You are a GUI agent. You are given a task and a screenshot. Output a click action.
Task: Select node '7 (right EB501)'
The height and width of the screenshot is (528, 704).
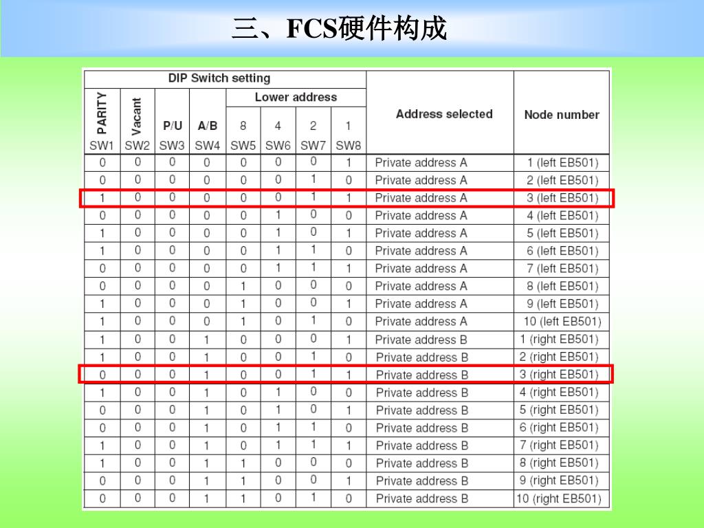(559, 445)
